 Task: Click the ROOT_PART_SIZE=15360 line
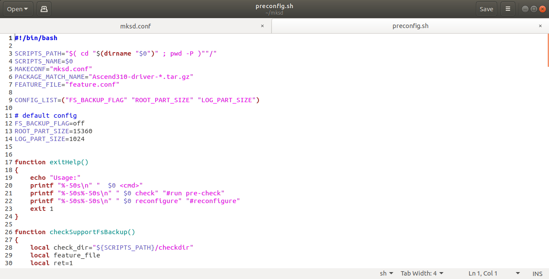click(54, 131)
